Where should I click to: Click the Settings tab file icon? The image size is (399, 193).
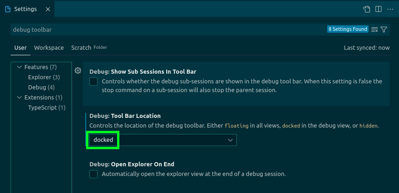point(8,9)
